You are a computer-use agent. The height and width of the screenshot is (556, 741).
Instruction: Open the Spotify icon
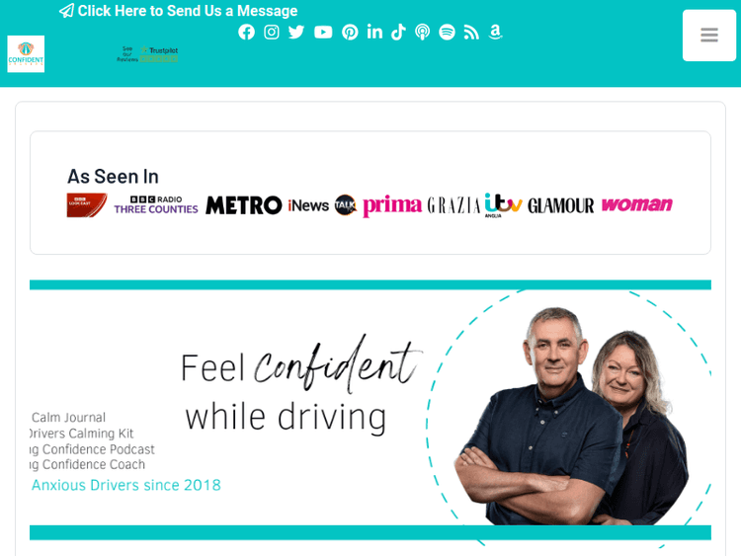[x=447, y=33]
